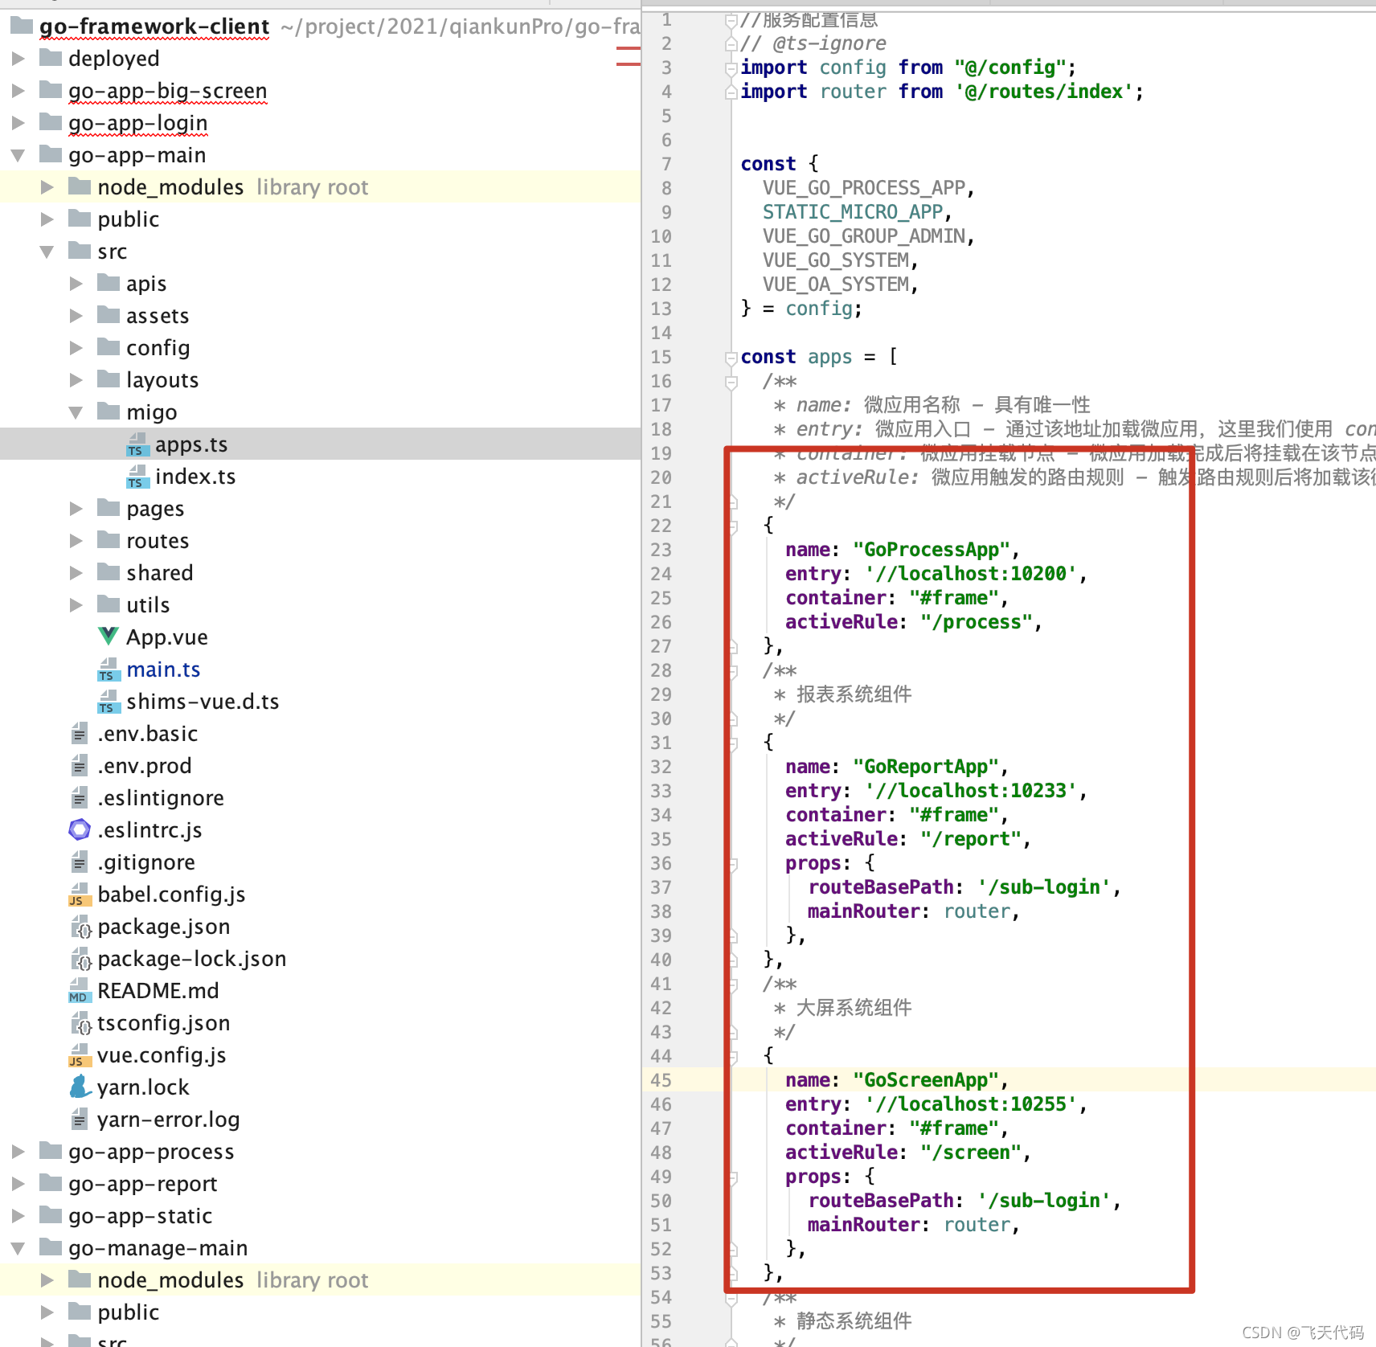Viewport: 1376px width, 1347px height.
Task: Open the main.ts file icon
Action: 109,669
